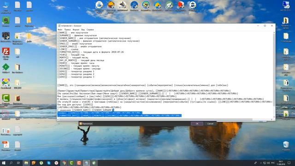Click the line '[[SURNAME]] - фамилия получателя'
Viewport: 295px width, 166px height.
click(x=77, y=36)
